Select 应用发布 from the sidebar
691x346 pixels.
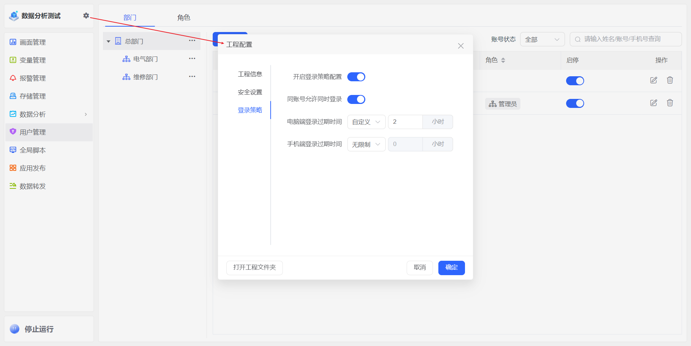point(32,168)
